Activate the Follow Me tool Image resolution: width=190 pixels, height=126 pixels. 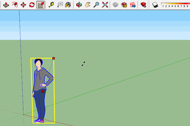pos(15,5)
